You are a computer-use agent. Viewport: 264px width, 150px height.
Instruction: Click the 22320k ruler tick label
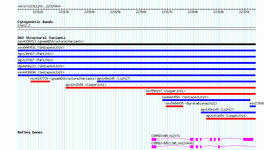pos(244,12)
